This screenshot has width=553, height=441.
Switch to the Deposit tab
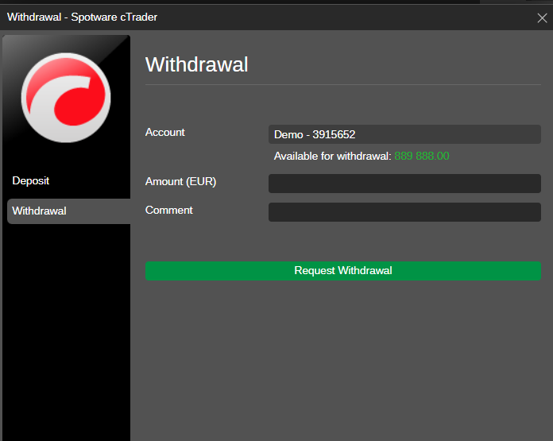31,181
